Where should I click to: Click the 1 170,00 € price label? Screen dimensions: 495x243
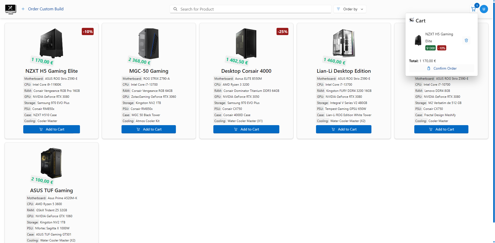42,61
